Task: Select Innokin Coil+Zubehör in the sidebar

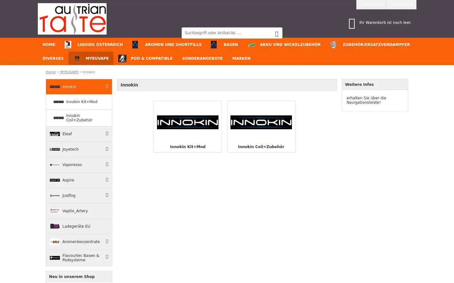Action: (x=79, y=118)
